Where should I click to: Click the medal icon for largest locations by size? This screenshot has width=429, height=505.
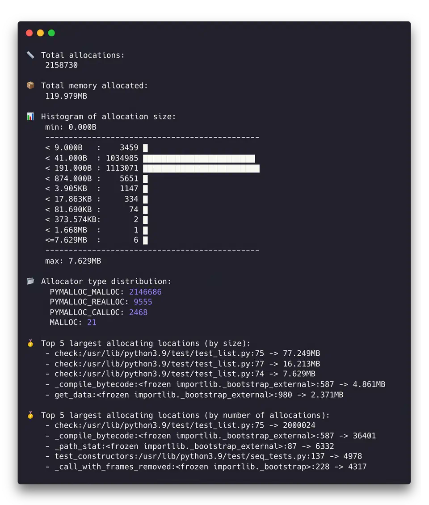coord(30,343)
